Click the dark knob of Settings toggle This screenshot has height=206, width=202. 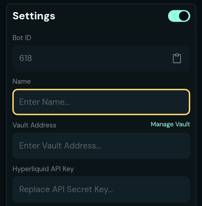coord(184,16)
